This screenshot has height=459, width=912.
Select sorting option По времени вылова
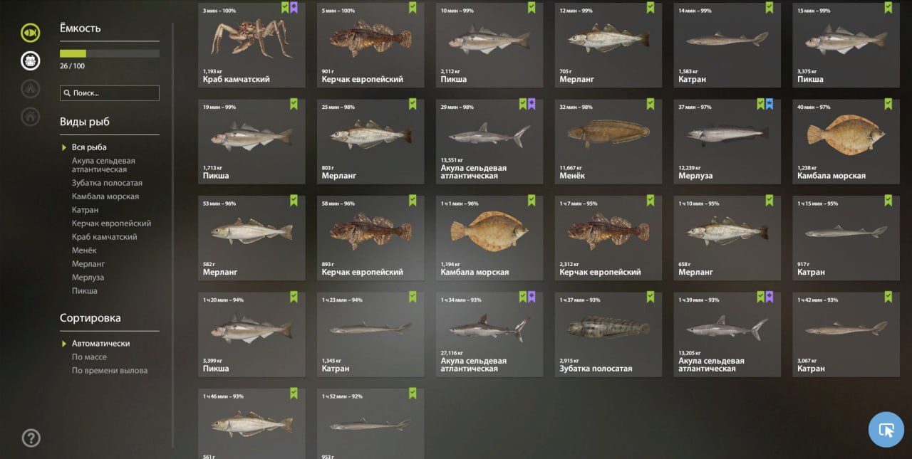(x=110, y=370)
